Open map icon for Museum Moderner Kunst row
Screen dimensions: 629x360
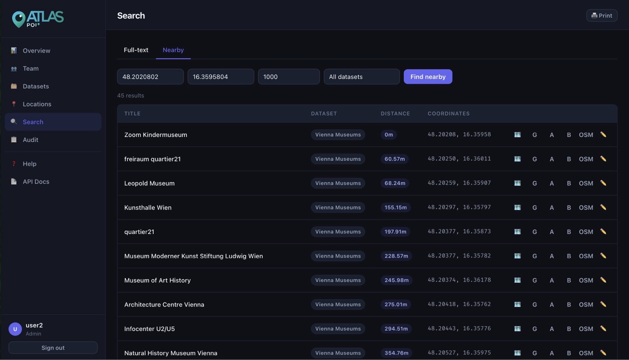[517, 256]
